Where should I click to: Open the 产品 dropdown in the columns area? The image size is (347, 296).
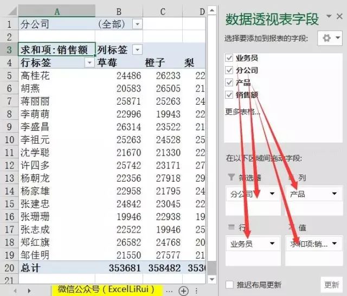[x=334, y=194]
